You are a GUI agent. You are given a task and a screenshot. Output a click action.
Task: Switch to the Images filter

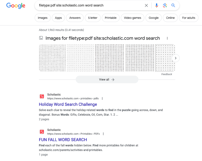42,18
